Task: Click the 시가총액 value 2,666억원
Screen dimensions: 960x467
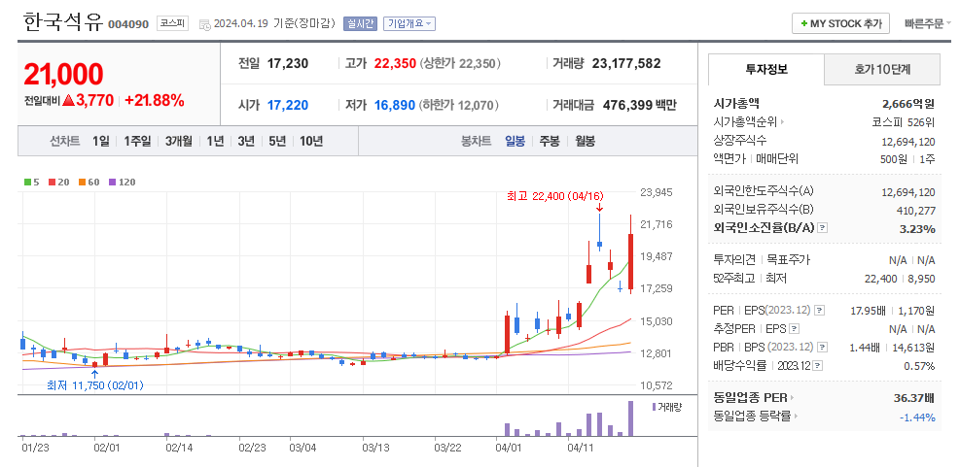Action: click(x=908, y=103)
